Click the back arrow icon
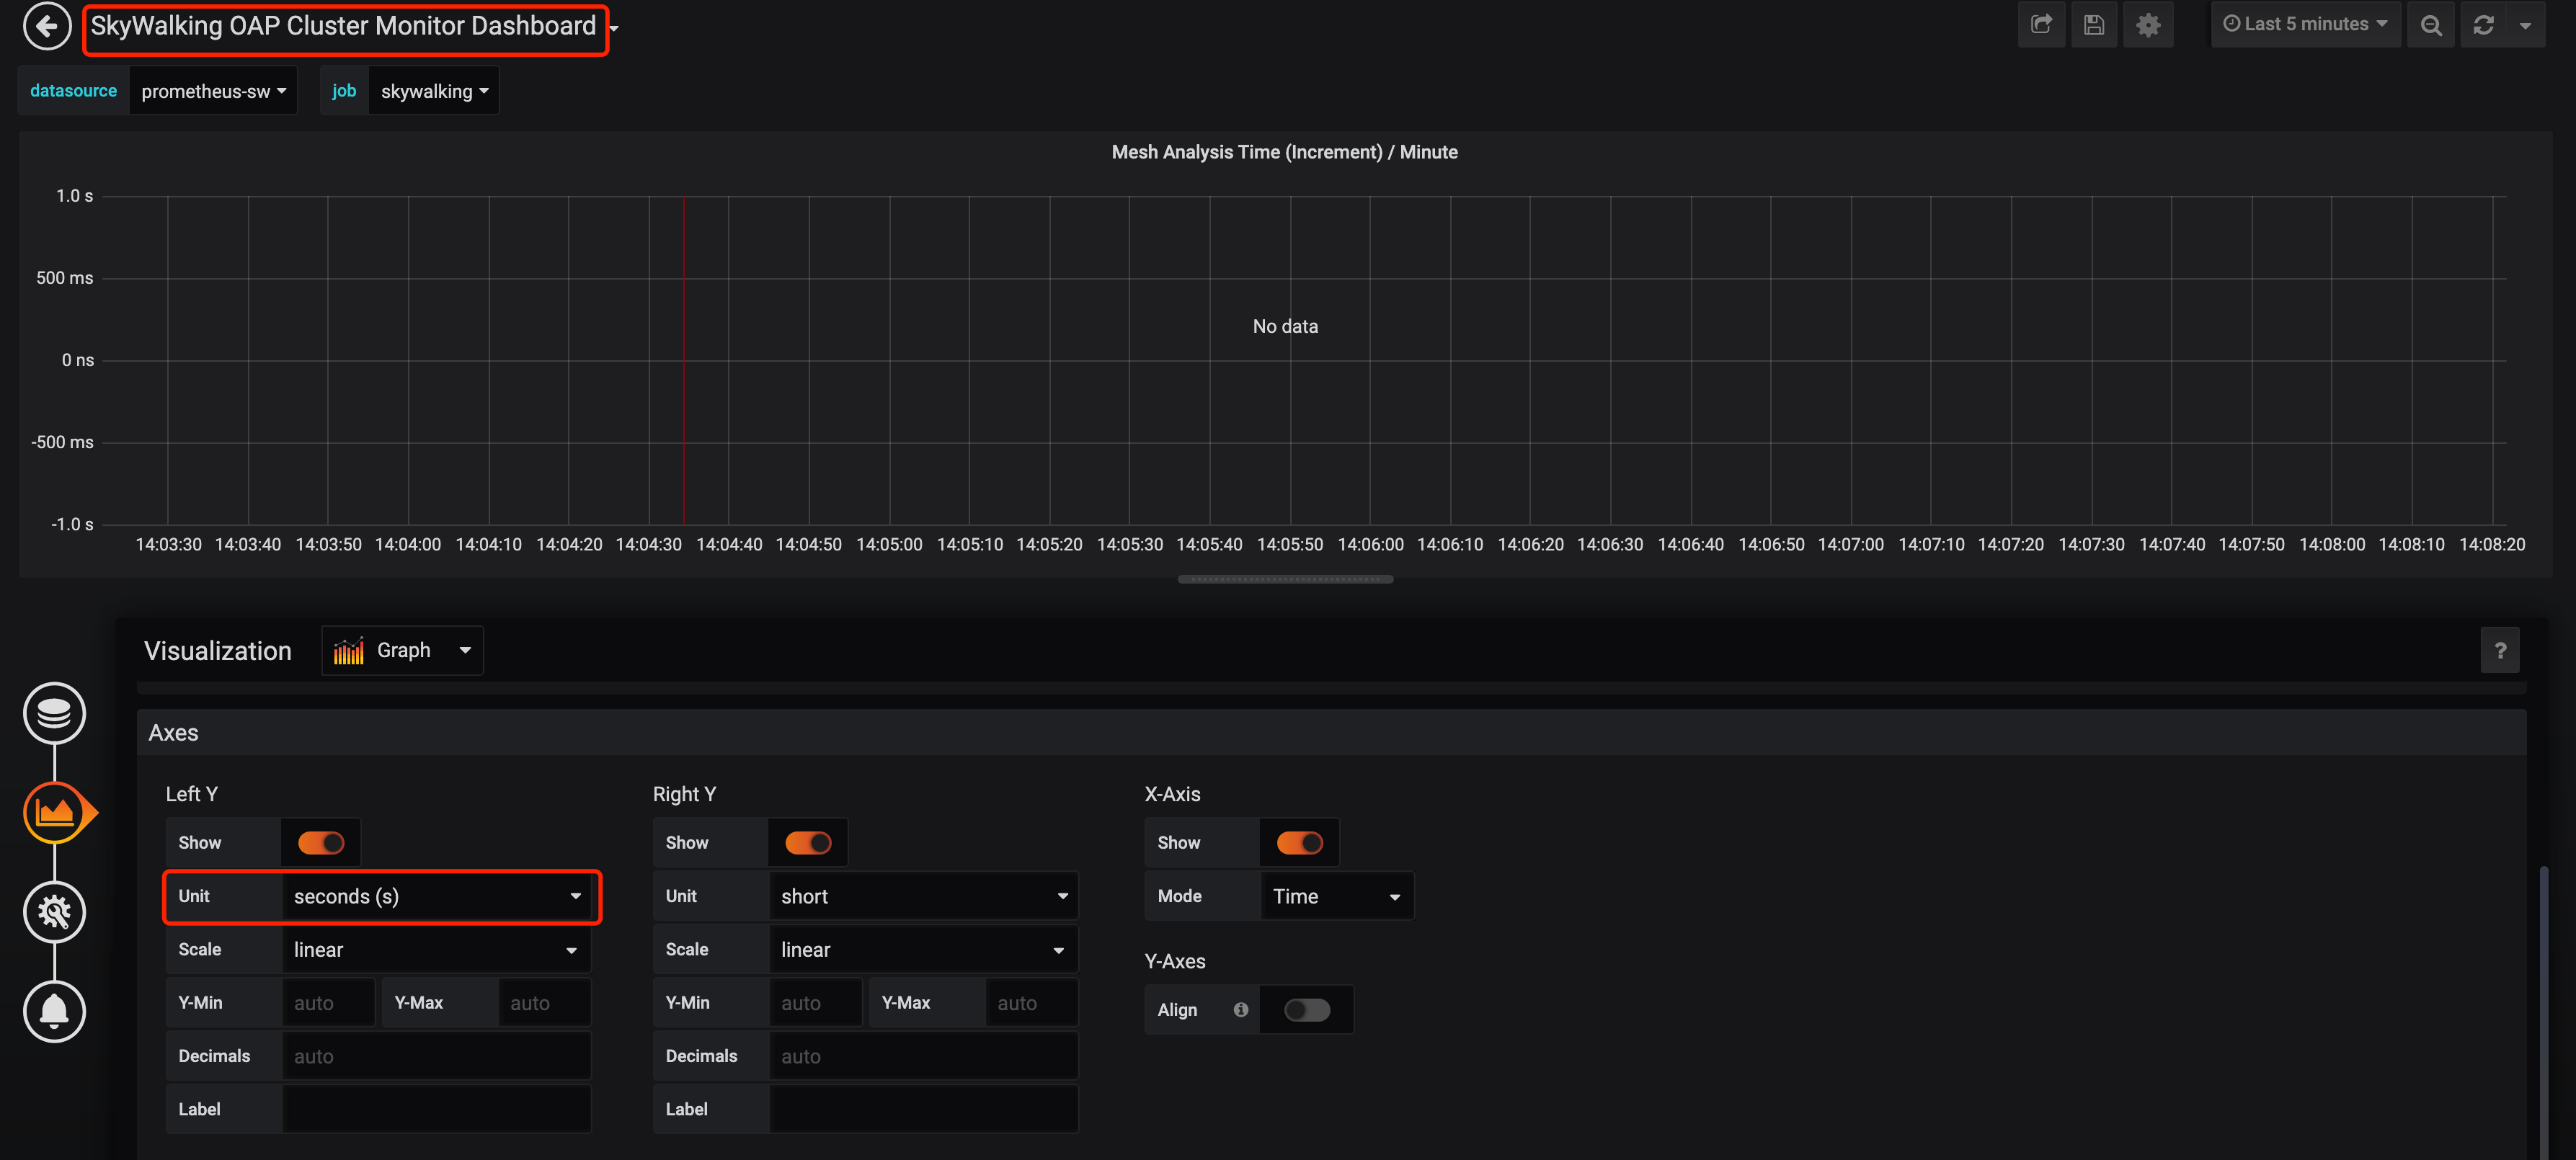 (x=46, y=26)
